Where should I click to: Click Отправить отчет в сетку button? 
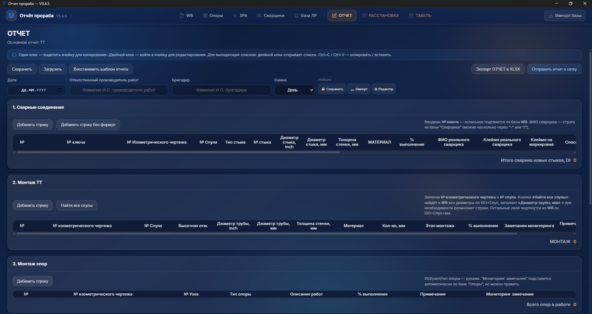[x=554, y=69]
